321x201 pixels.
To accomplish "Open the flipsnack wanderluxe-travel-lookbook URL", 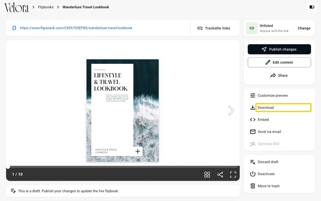I will [x=76, y=28].
